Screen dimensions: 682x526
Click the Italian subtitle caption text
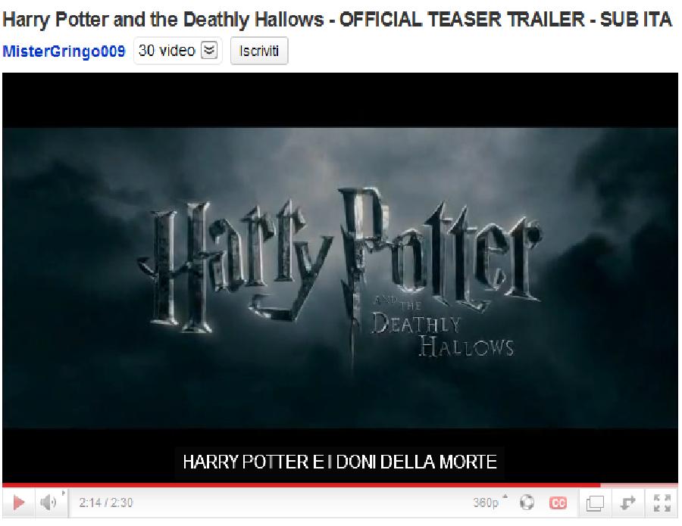click(339, 462)
